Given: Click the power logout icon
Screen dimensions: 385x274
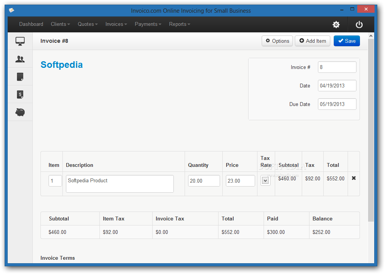Looking at the screenshot, I should coord(359,25).
